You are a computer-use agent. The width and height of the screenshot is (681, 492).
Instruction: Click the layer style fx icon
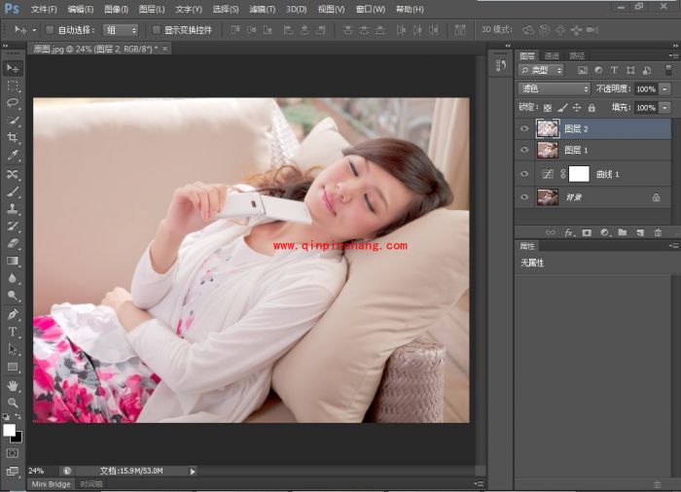point(569,232)
